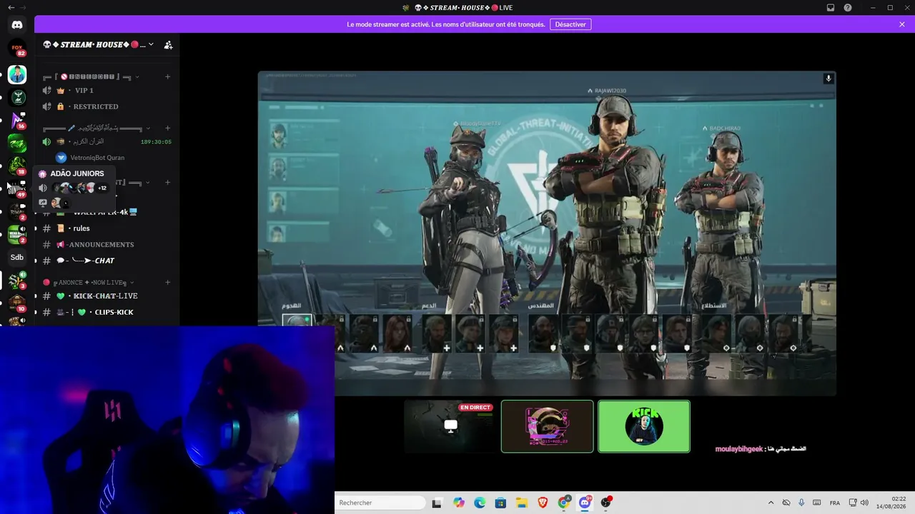
Task: Launch Brave browser from the taskbar
Action: (x=543, y=503)
